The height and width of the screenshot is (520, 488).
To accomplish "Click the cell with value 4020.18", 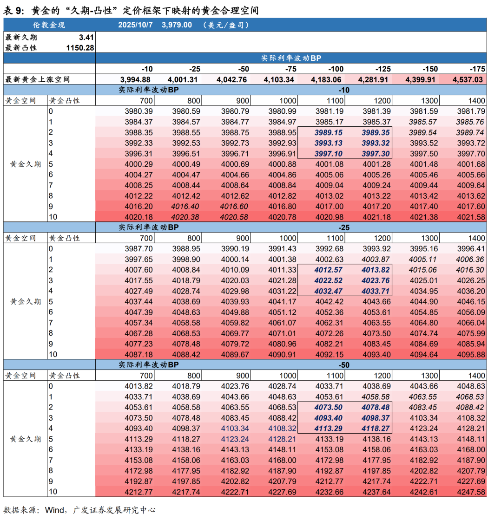I will 139,217.
